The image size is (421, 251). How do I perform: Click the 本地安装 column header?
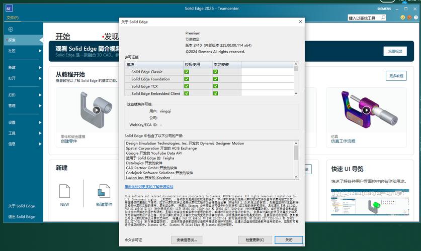(226, 65)
